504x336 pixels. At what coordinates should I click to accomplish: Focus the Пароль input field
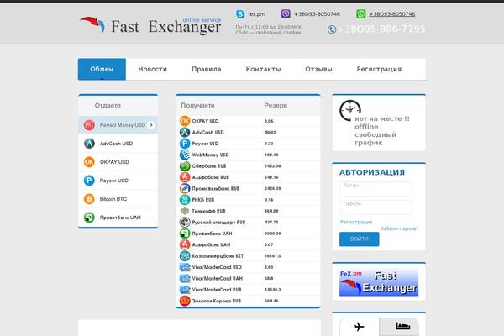pos(375,207)
